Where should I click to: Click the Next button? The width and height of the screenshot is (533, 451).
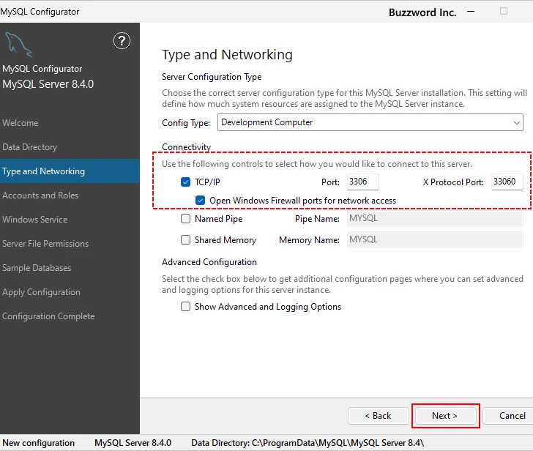pyautogui.click(x=445, y=416)
